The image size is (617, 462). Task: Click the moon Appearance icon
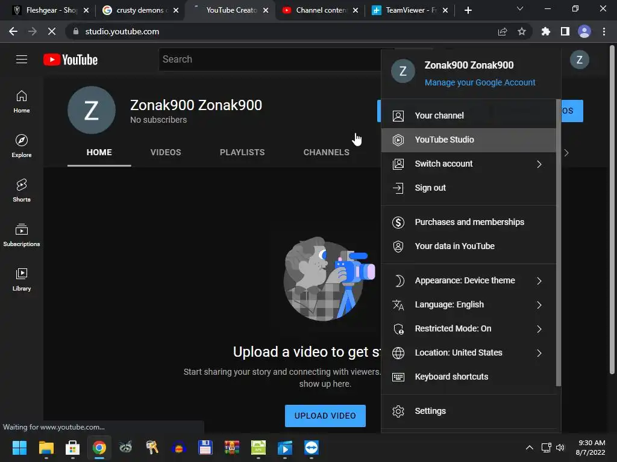(x=399, y=281)
